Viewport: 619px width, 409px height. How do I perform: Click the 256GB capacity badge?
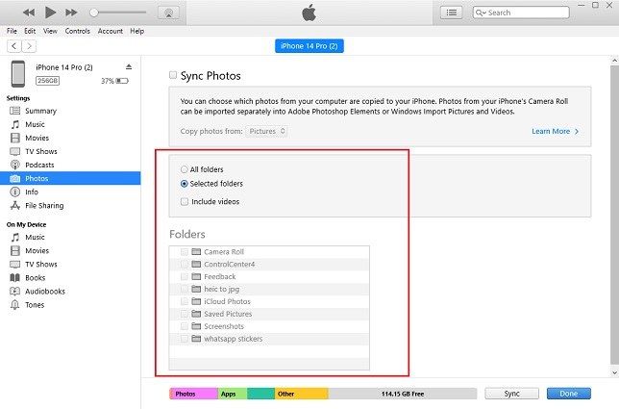[x=47, y=81]
